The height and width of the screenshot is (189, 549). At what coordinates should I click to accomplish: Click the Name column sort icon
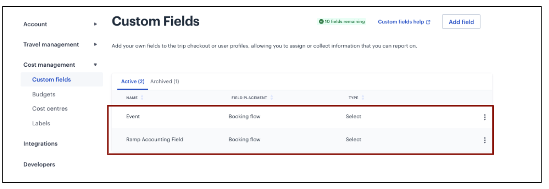pos(142,98)
